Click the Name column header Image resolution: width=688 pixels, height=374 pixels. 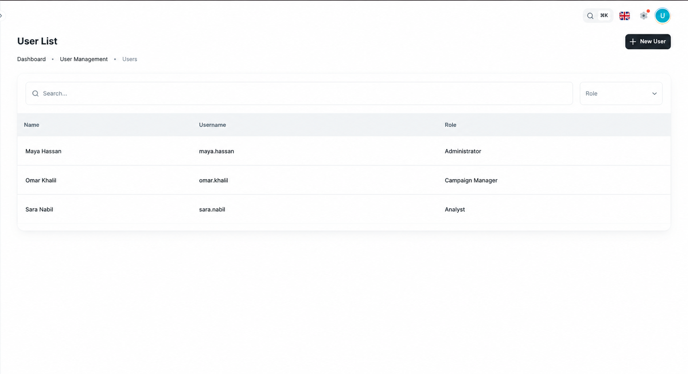32,125
